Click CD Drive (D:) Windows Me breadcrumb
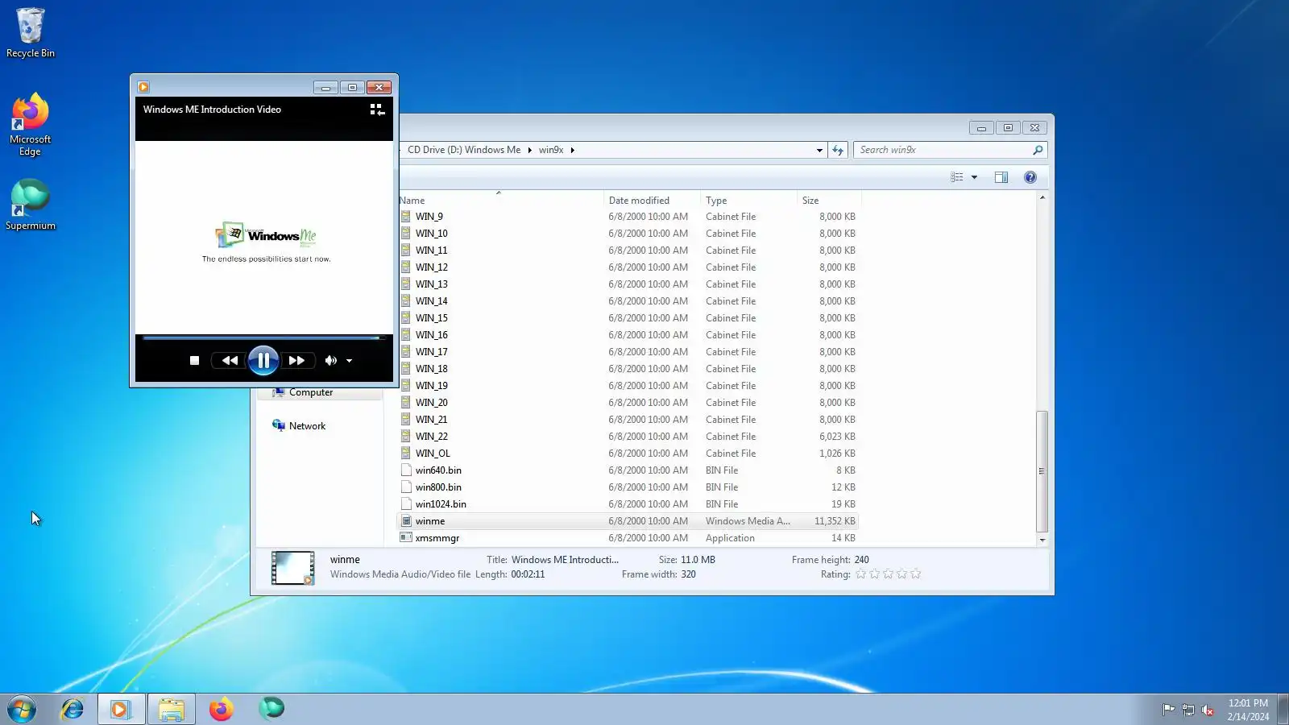The image size is (1289, 725). pos(464,150)
